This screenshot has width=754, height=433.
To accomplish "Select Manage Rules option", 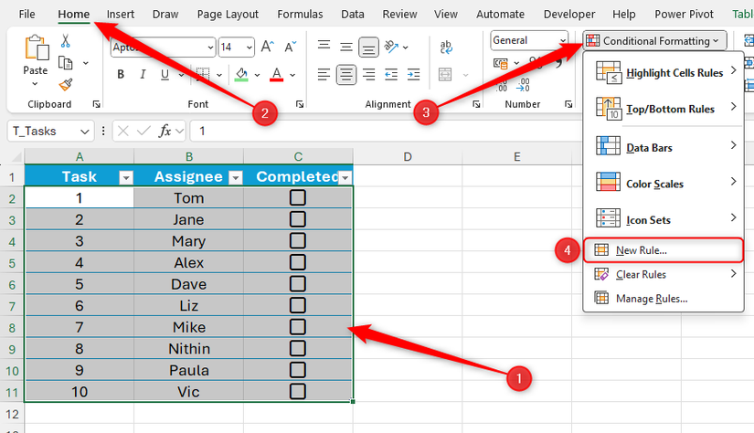I will [651, 298].
